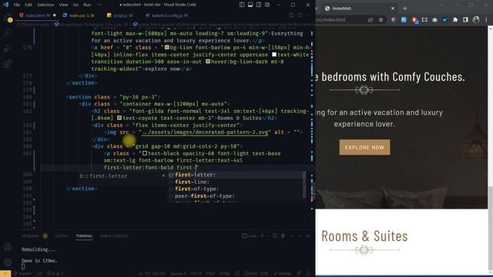Open the Debug Console panel tab
This screenshot has width=493, height=277.
[x=114, y=236]
